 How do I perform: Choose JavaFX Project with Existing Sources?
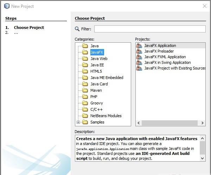(175, 68)
